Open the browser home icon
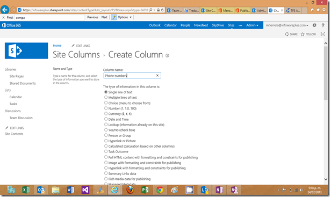 [312, 10]
